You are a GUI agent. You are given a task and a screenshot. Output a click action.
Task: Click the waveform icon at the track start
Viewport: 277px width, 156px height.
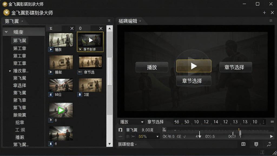[x=164, y=130]
